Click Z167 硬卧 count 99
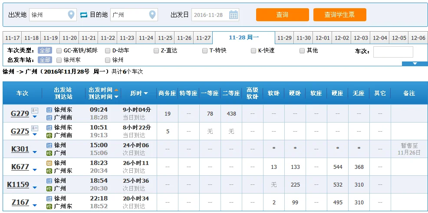The height and width of the screenshot is (213, 428). 295,202
